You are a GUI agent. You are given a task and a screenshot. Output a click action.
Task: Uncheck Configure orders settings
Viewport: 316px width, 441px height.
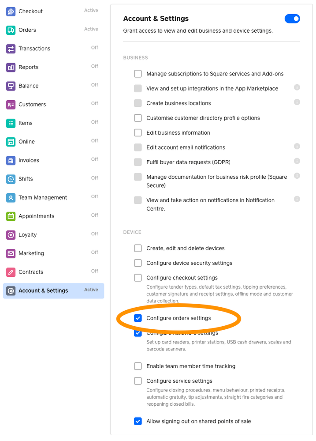[138, 318]
